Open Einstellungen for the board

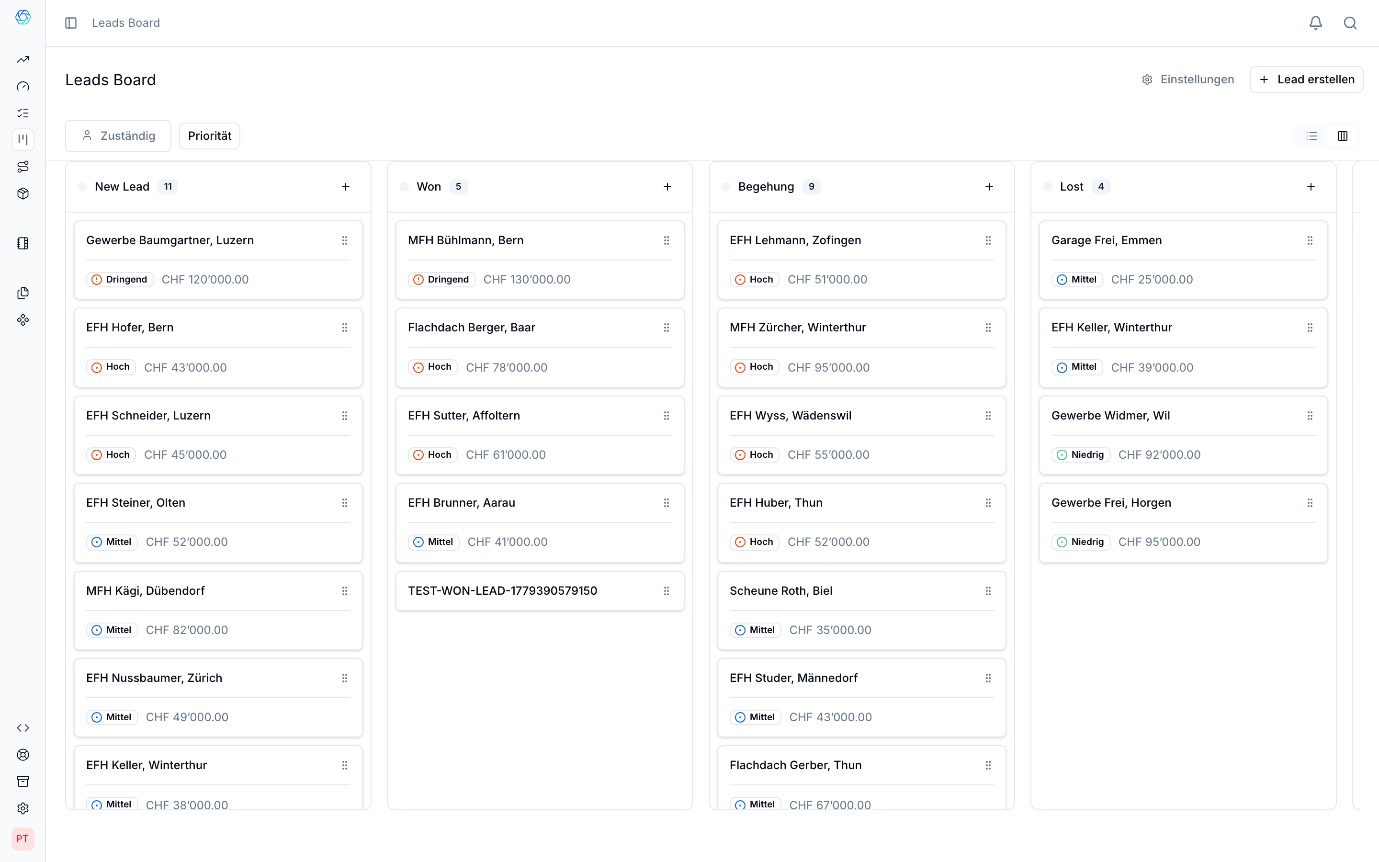point(1188,79)
